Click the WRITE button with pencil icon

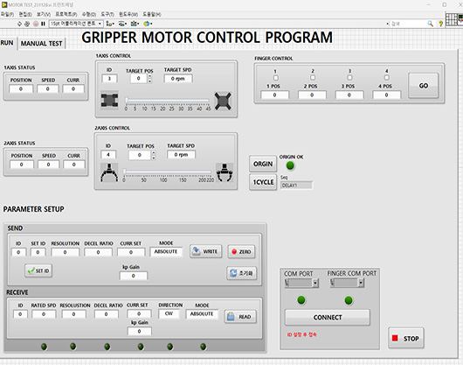(x=206, y=251)
